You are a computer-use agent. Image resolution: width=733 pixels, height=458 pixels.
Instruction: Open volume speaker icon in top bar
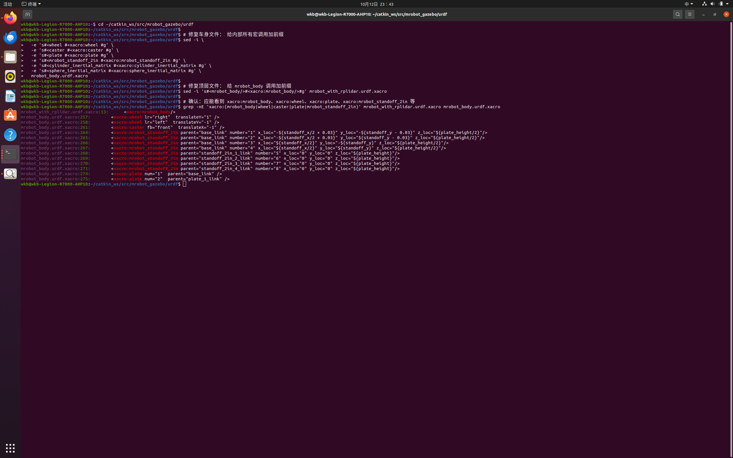coord(712,4)
